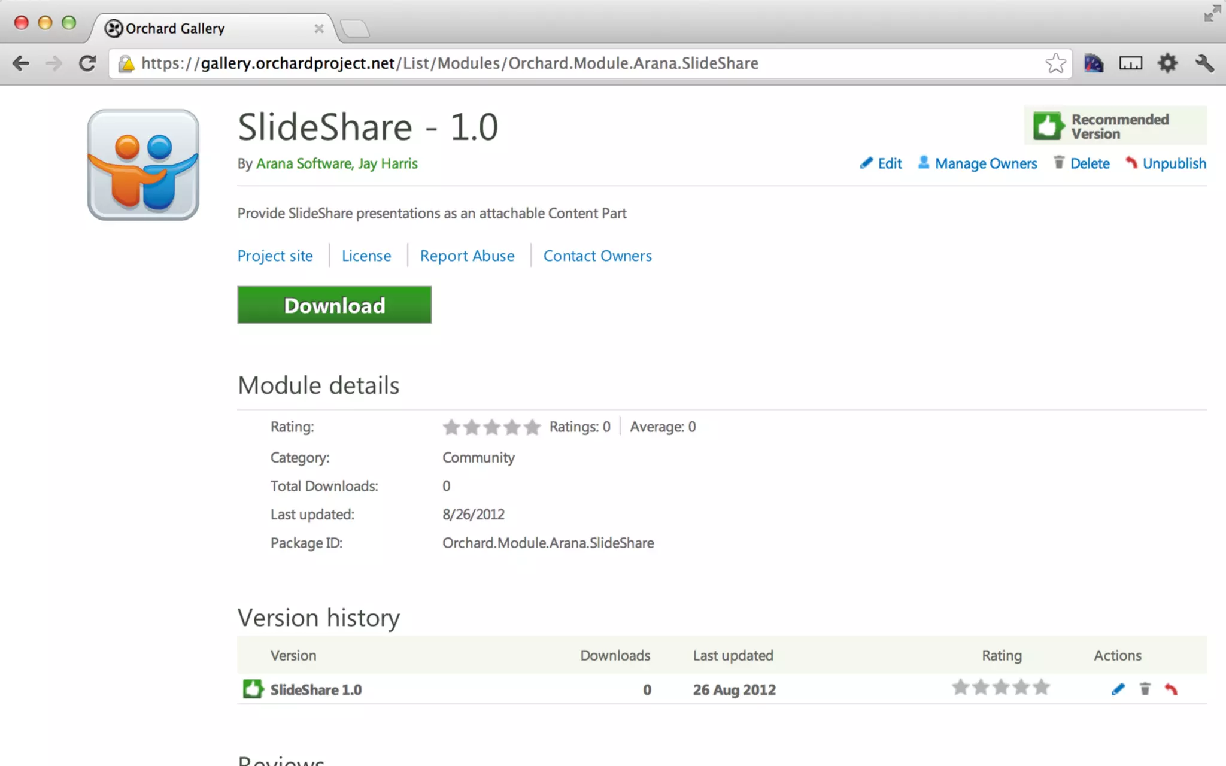This screenshot has height=766, width=1226.
Task: Bookmark the page with the star icon
Action: (x=1055, y=63)
